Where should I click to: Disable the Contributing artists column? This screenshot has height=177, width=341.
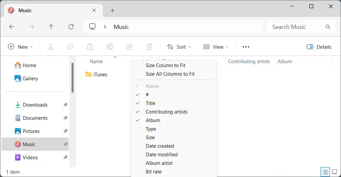166,112
